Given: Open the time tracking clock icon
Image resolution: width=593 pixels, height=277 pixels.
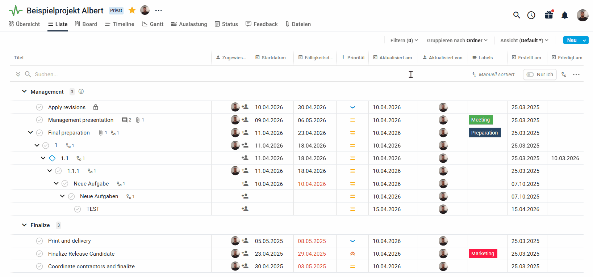Looking at the screenshot, I should point(531,15).
